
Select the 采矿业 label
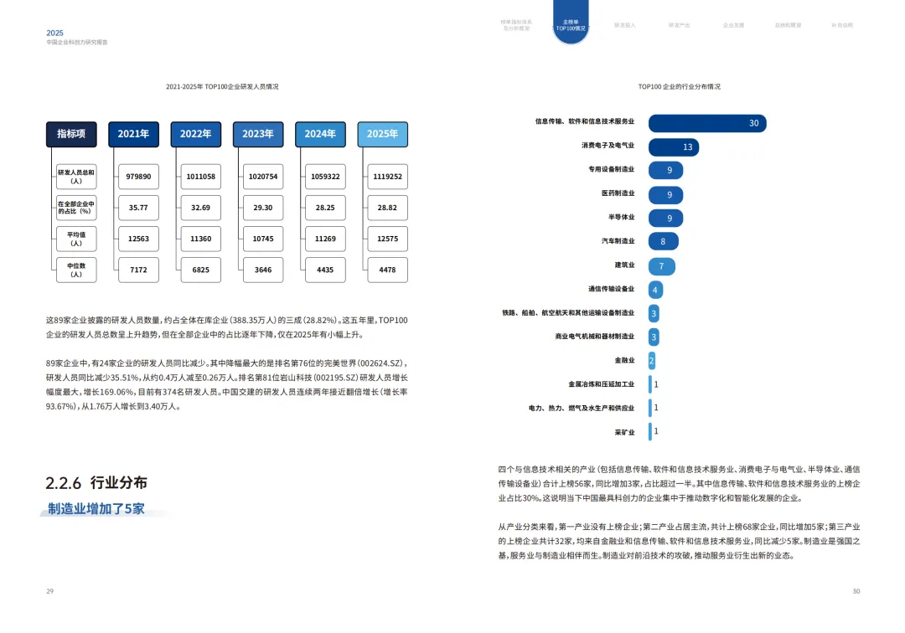tap(624, 432)
